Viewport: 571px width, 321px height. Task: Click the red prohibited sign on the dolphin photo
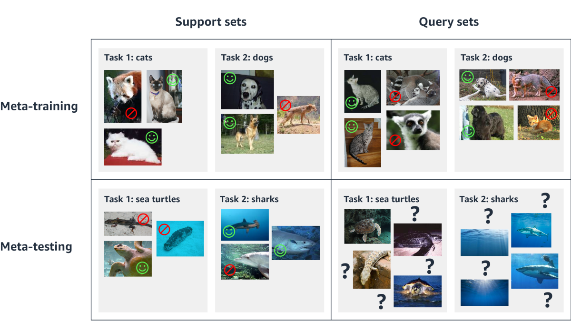[229, 270]
